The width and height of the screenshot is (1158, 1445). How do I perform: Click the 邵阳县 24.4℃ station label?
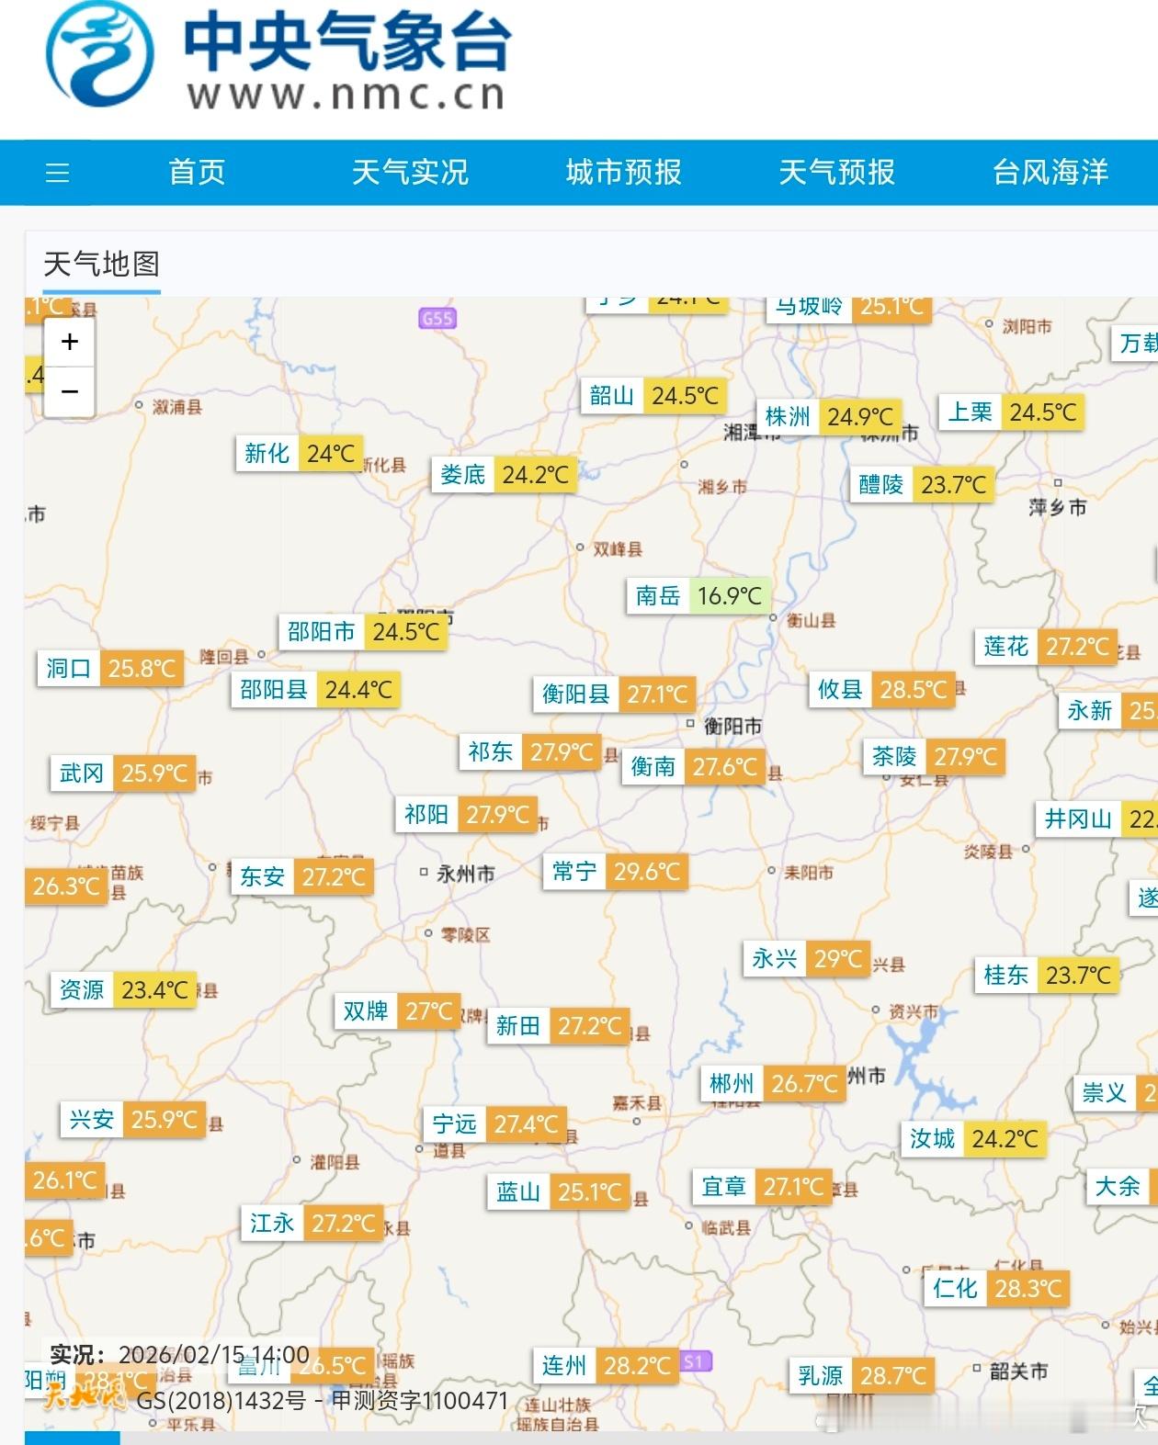pyautogui.click(x=315, y=690)
